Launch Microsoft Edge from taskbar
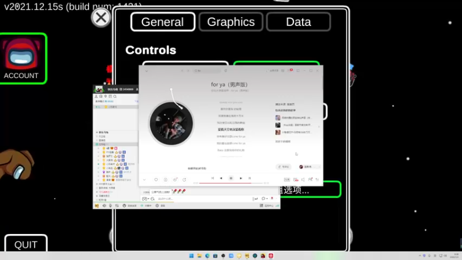462x260 pixels. click(x=207, y=256)
